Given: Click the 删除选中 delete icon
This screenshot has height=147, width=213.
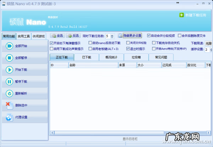Looking at the screenshot, I should pyautogui.click(x=9, y=105).
